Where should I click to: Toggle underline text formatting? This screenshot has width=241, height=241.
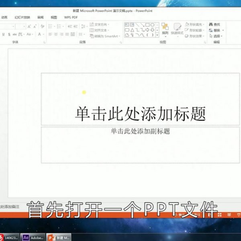(3, 35)
